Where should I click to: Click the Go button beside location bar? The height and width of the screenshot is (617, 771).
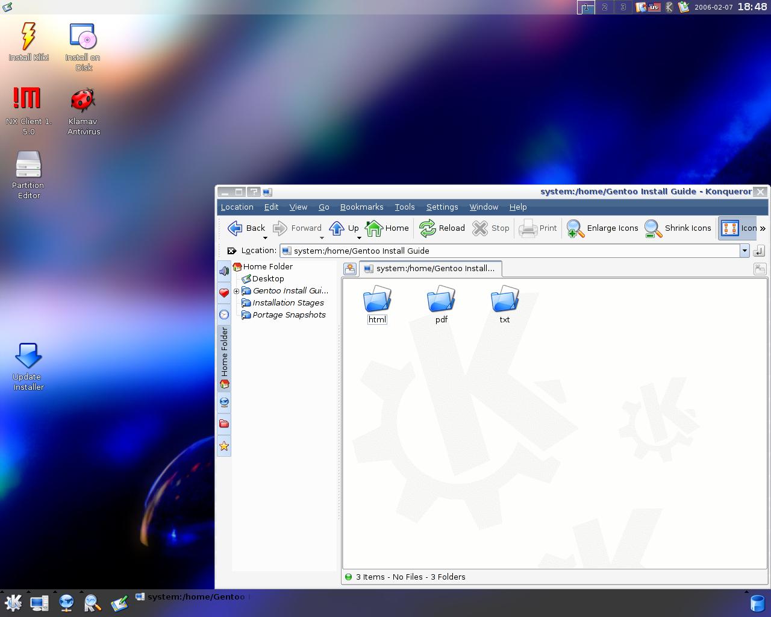(x=759, y=251)
